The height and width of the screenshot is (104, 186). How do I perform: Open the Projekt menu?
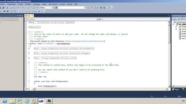pyautogui.click(x=20, y=4)
